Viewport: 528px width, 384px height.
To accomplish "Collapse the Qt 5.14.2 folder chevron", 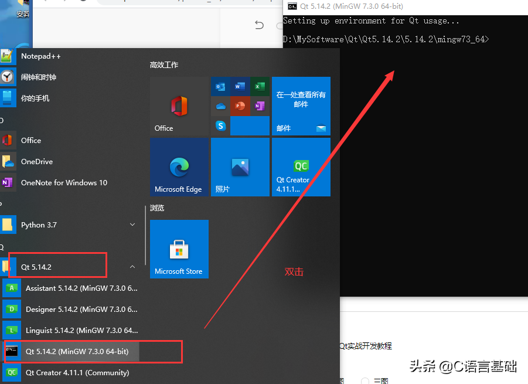I will click(132, 267).
